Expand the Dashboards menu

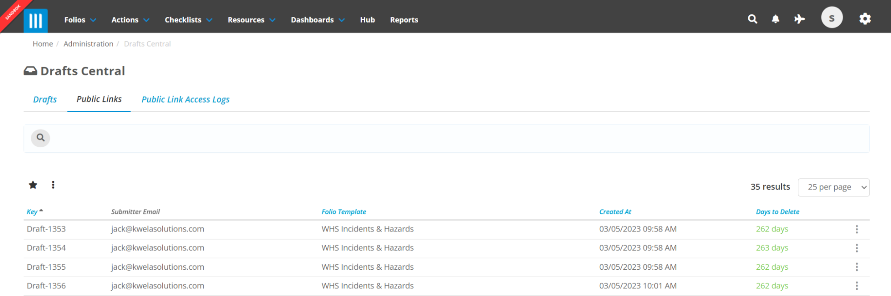point(318,20)
